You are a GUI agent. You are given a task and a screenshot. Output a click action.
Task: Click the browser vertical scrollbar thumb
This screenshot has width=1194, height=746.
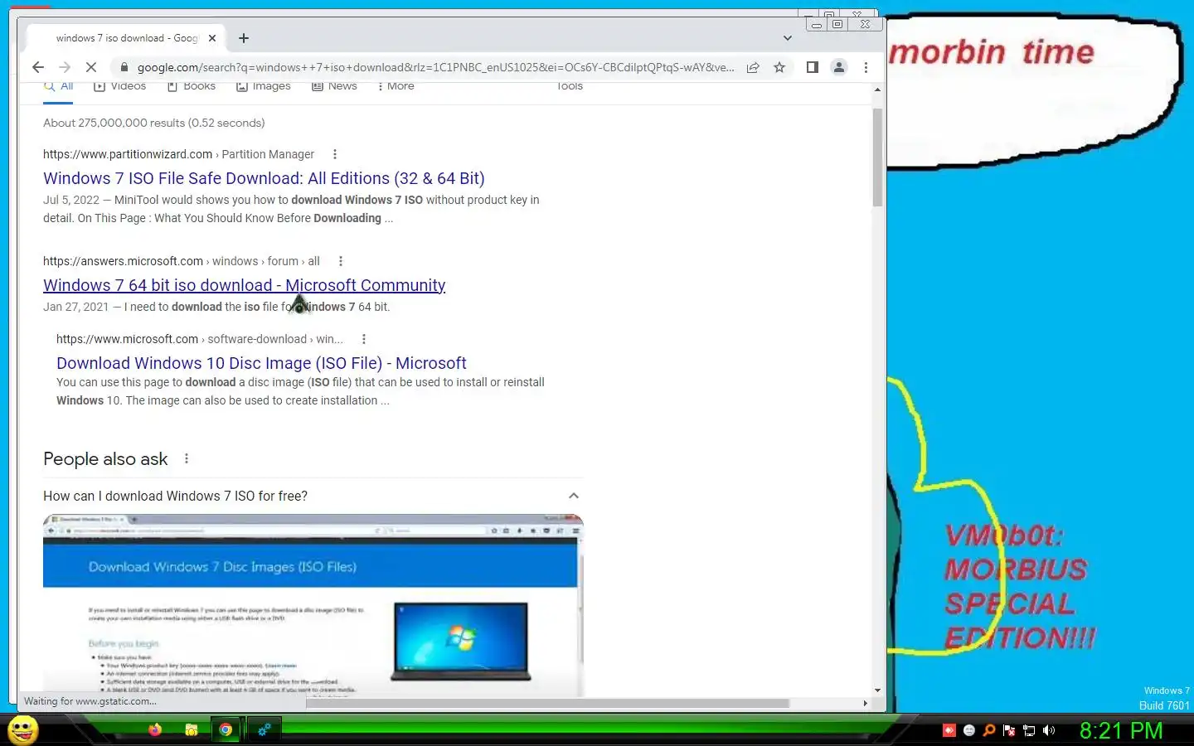pyautogui.click(x=877, y=157)
